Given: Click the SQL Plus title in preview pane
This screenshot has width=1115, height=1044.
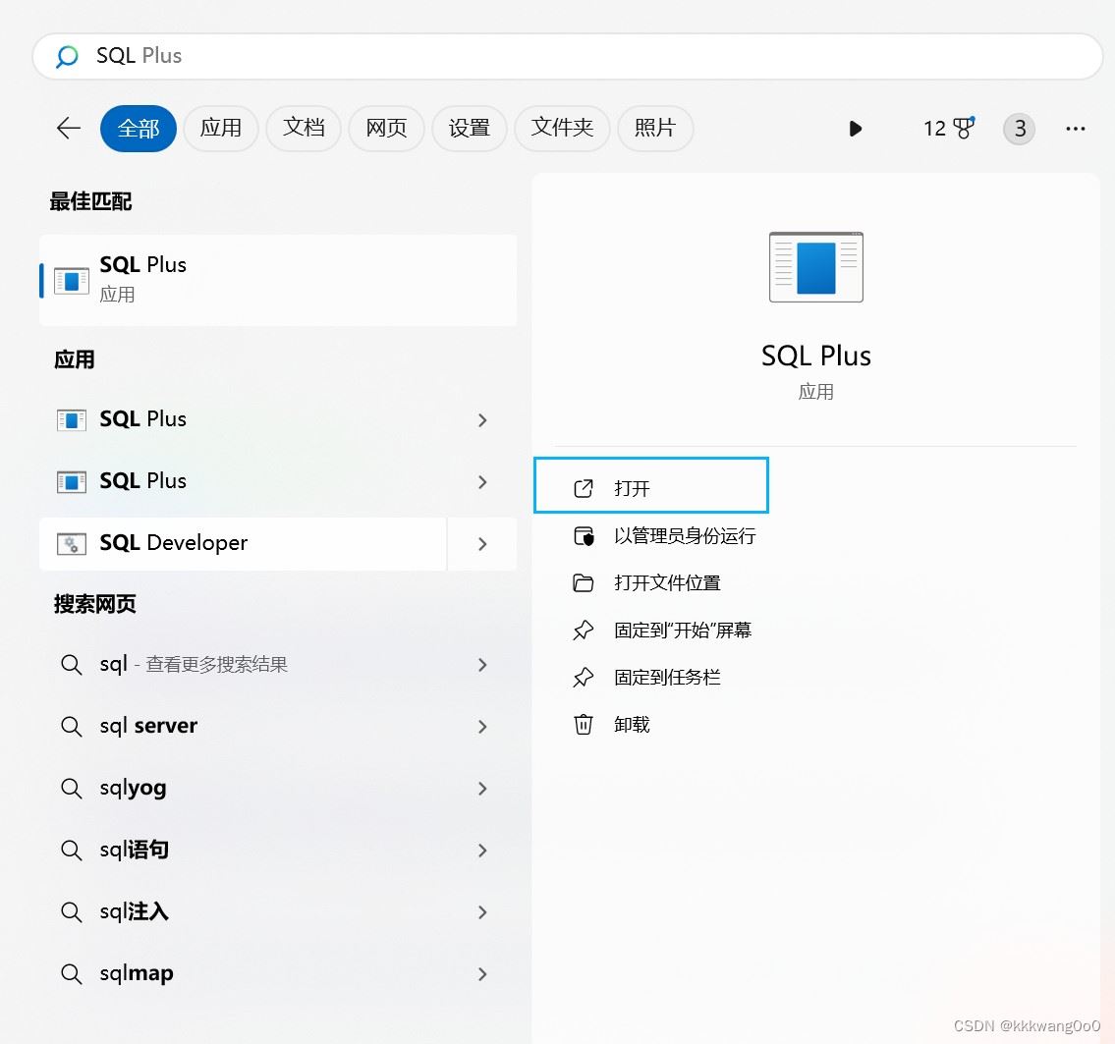Looking at the screenshot, I should tap(815, 357).
